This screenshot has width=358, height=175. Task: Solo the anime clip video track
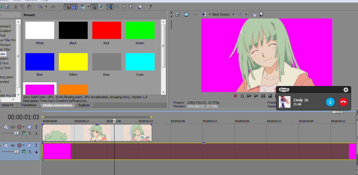[x=36, y=127]
